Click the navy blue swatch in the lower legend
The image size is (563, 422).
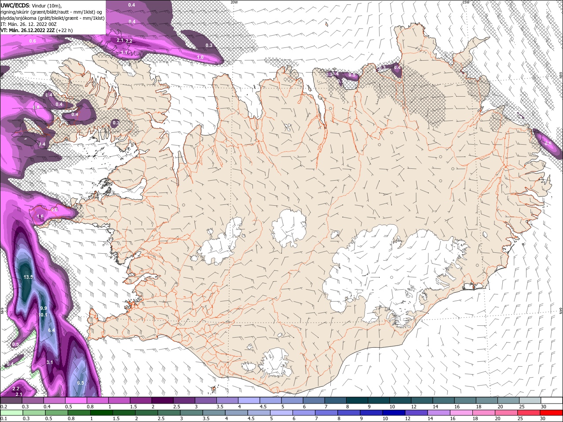[393, 413]
